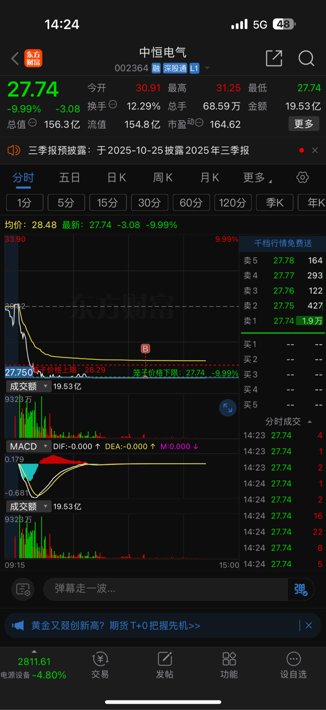Tap the 卖3 27.76 order row
This screenshot has height=710, width=326.
283,291
